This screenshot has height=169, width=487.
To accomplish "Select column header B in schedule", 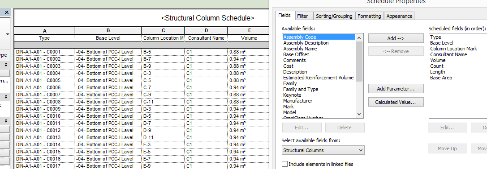I will pos(108,31).
